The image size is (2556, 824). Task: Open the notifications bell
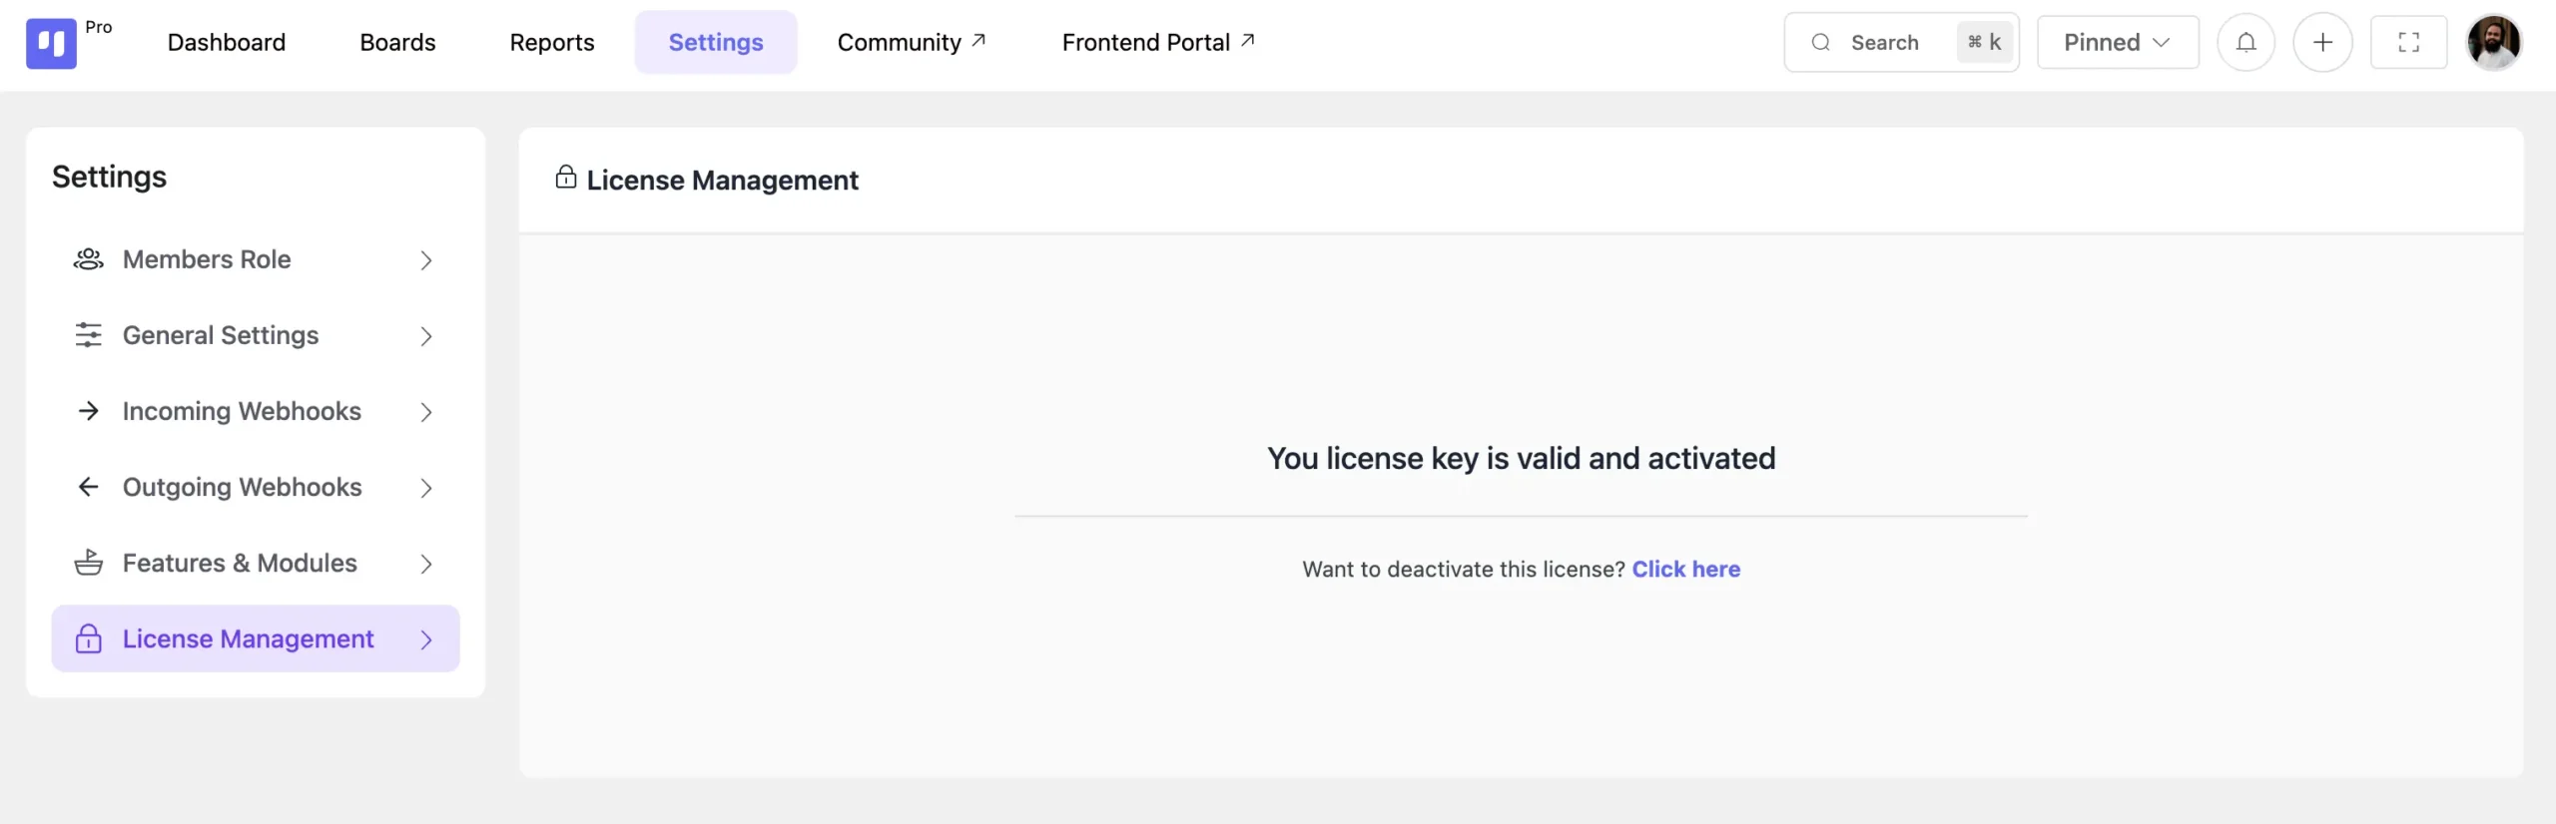tap(2245, 43)
